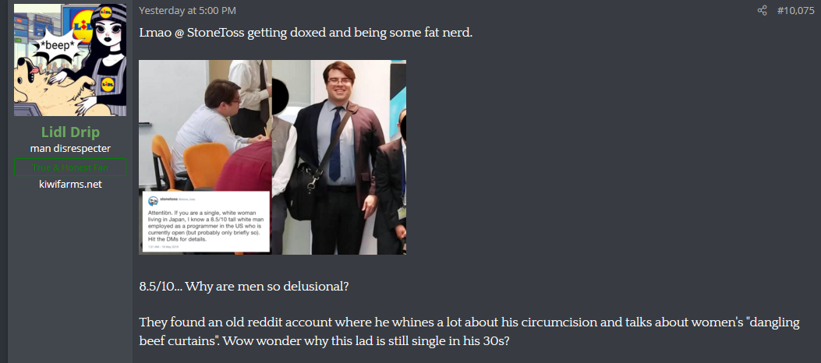Click the "True & Honest Fan" badge
The width and height of the screenshot is (821, 363).
(70, 167)
